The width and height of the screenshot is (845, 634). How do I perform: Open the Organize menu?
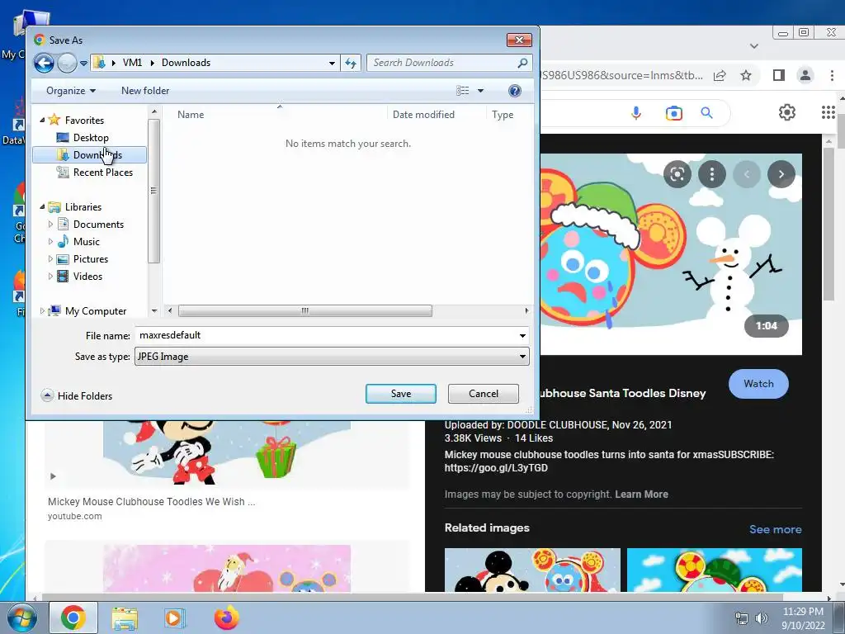click(71, 91)
